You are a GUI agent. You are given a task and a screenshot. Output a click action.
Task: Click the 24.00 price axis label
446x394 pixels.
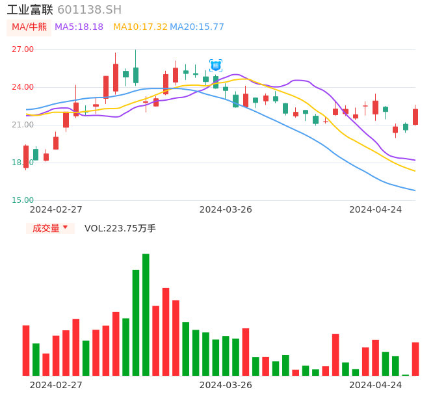click(x=23, y=87)
